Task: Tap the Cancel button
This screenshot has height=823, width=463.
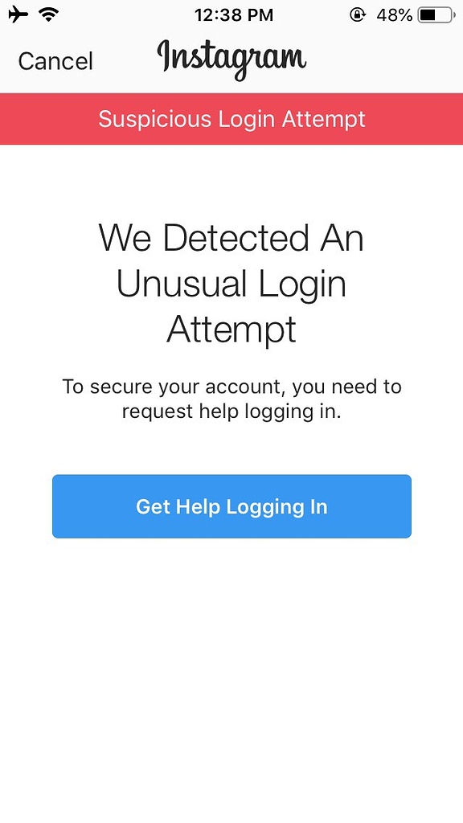Action: coord(55,61)
